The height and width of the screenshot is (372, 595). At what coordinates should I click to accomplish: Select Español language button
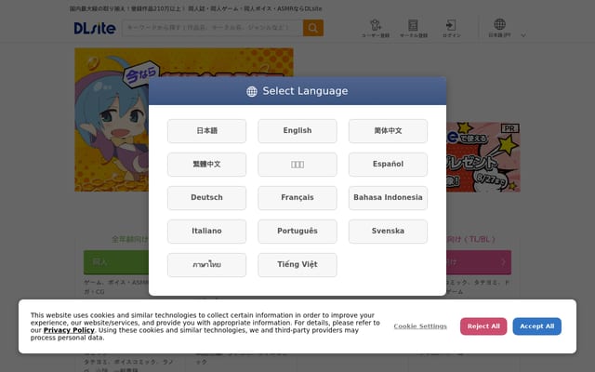(x=388, y=165)
